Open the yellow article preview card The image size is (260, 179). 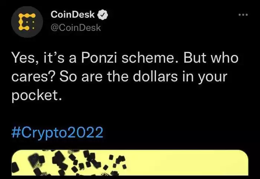pos(130,163)
